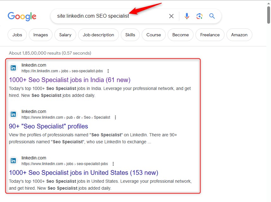Click the LinkedIn favicon of the profiles result

pyautogui.click(x=13, y=114)
